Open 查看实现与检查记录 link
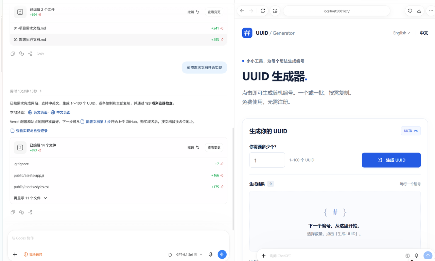The height and width of the screenshot is (261, 435). point(29,131)
